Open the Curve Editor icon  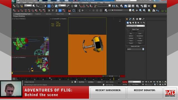129,6
